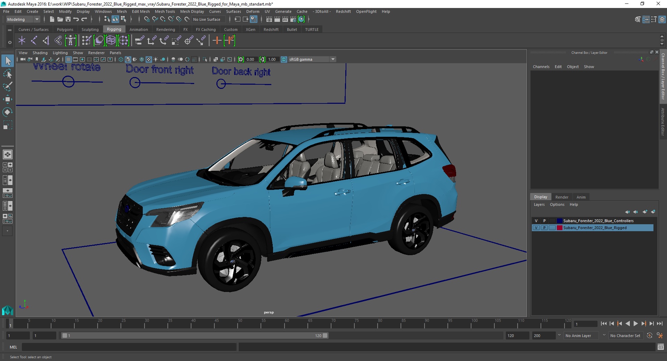This screenshot has width=667, height=361.
Task: Switch to single perspective pane layout
Action: 8,154
